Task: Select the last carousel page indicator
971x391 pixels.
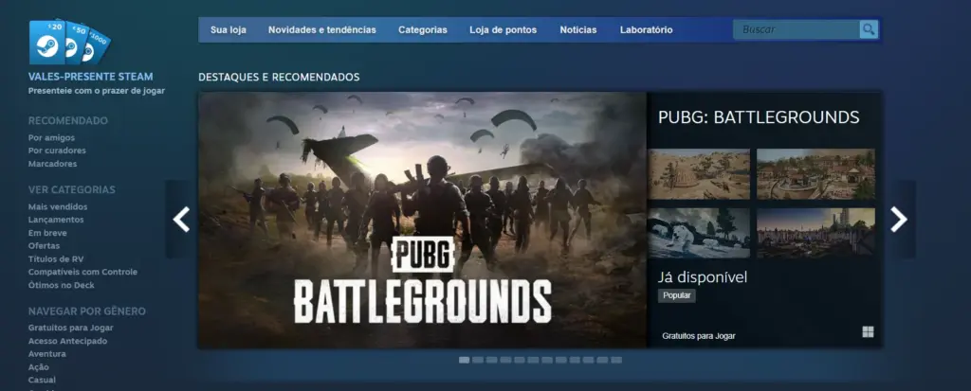Action: [616, 360]
